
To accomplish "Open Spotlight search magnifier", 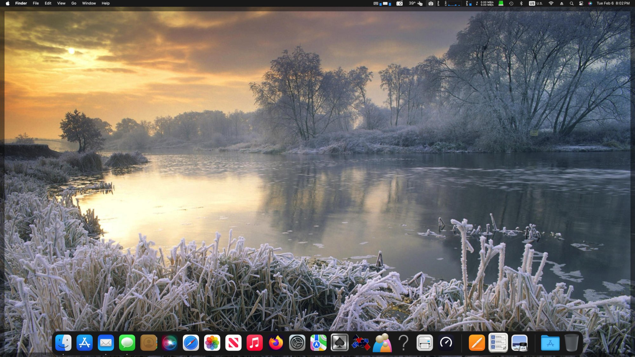I will pos(571,3).
